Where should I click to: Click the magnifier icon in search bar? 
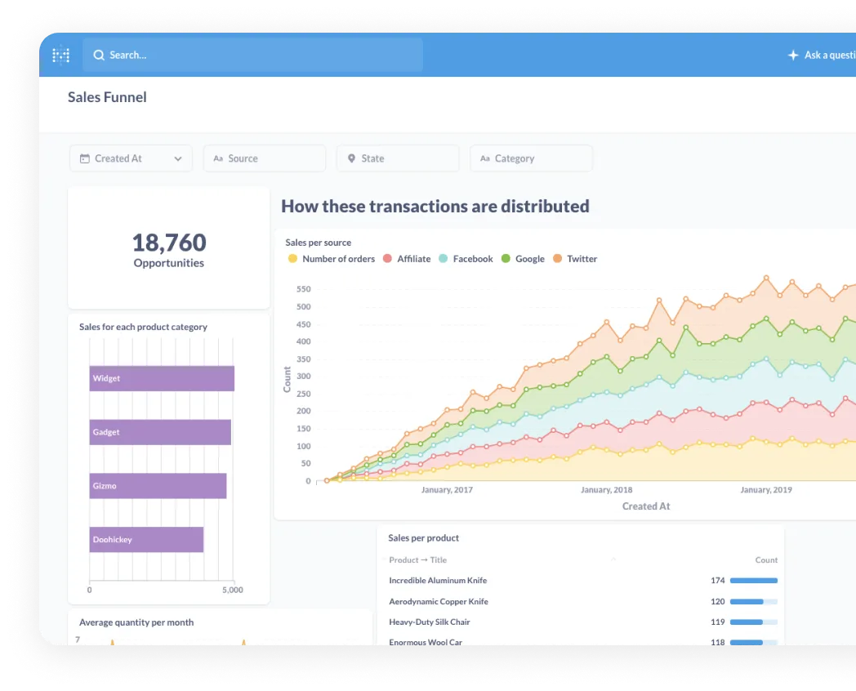99,55
